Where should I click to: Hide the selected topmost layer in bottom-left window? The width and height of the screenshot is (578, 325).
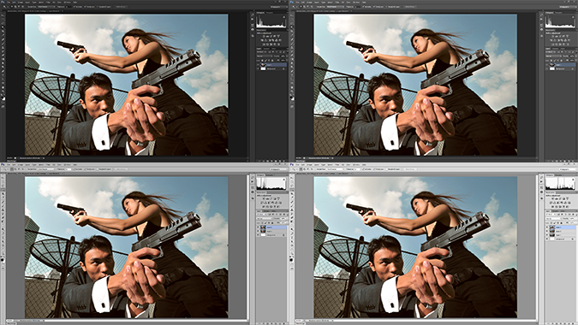pyautogui.click(x=258, y=227)
